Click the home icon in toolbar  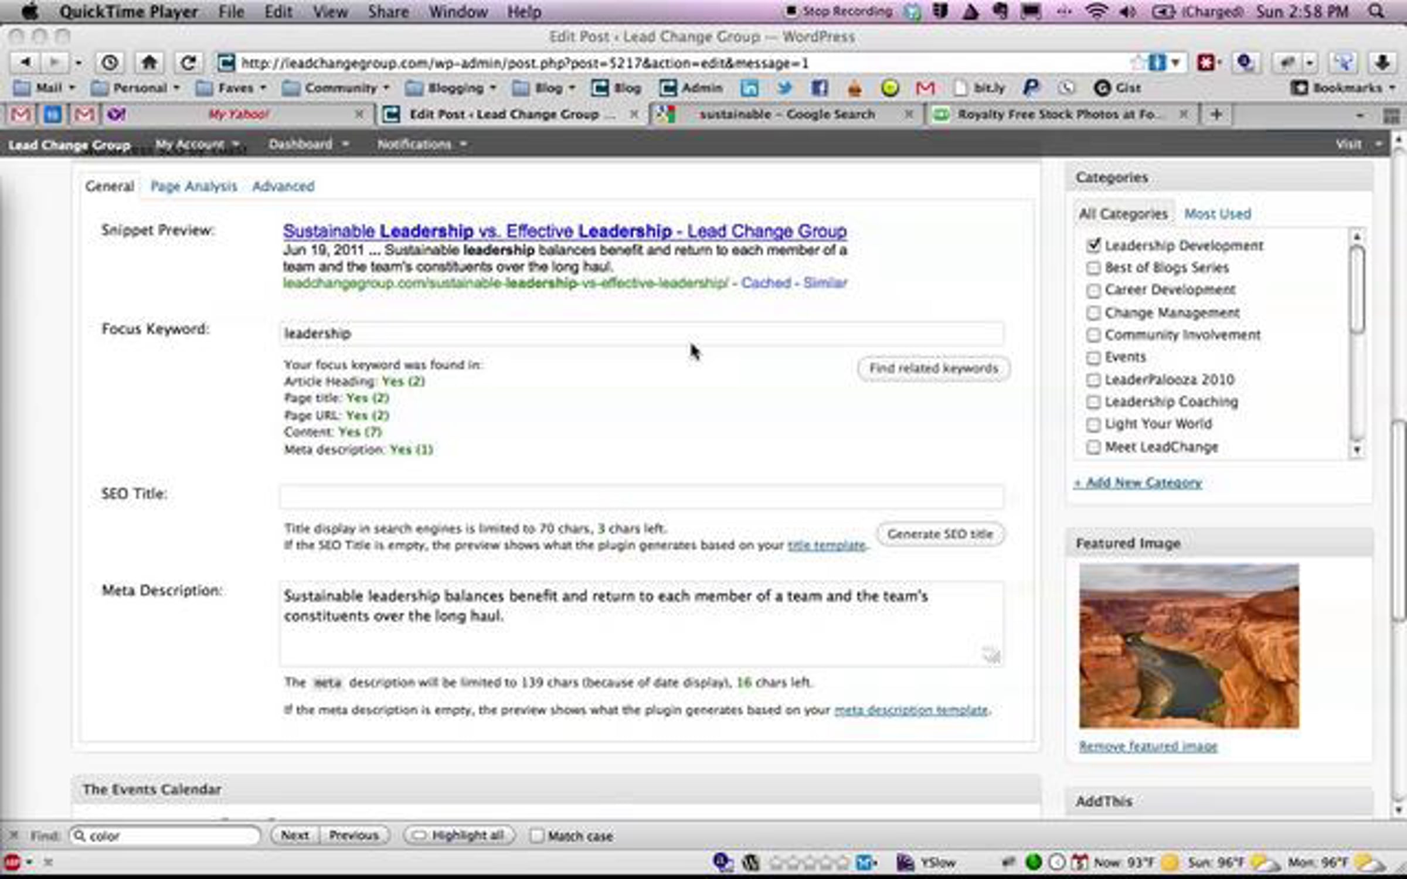[x=149, y=63]
